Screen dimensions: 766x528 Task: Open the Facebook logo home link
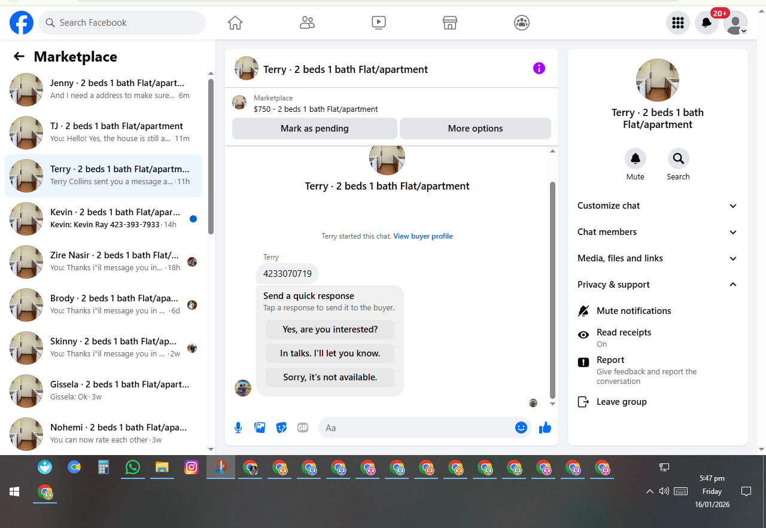tap(22, 23)
